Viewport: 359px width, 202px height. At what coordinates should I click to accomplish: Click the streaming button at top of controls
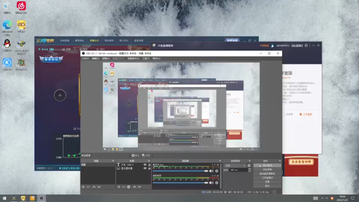click(267, 165)
